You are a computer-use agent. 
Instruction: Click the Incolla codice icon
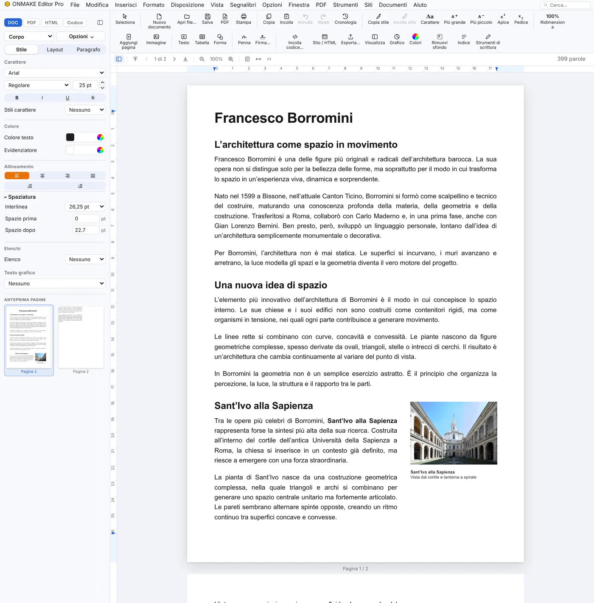(x=295, y=42)
